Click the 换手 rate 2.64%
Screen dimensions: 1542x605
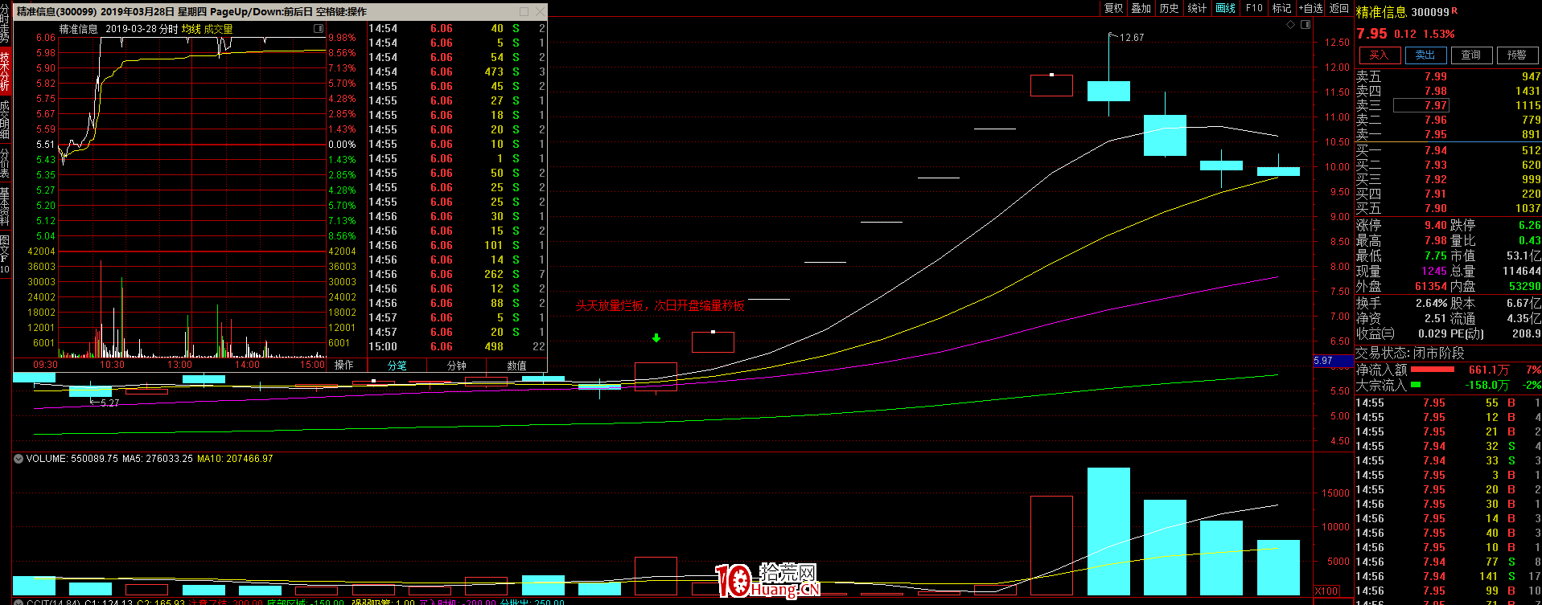coord(1432,304)
